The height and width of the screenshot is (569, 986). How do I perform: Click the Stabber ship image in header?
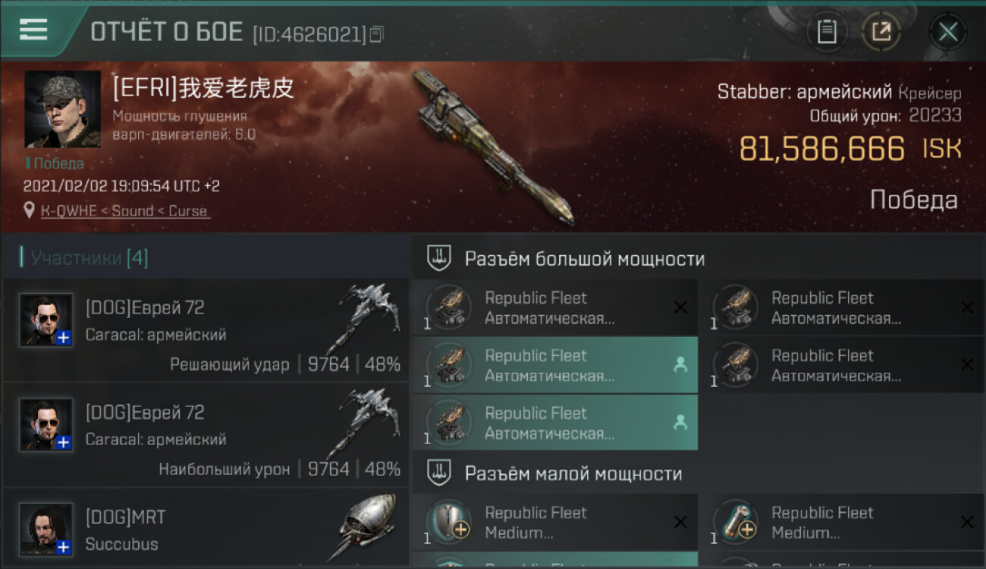(493, 148)
